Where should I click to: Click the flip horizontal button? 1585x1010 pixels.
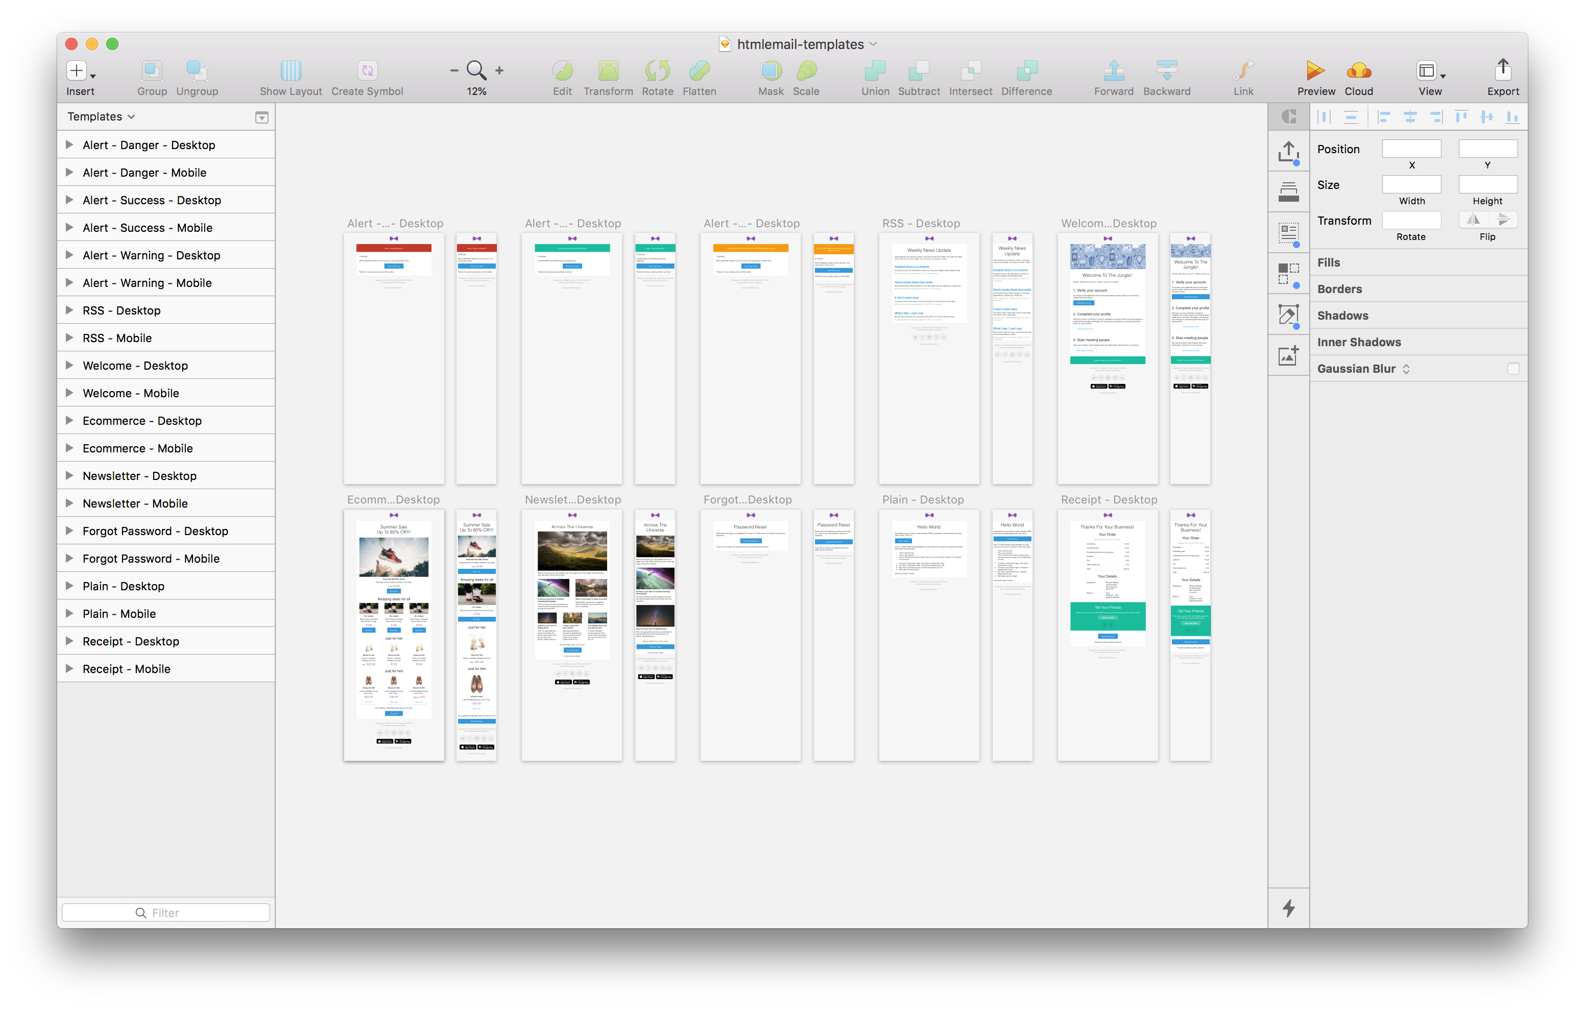[1473, 219]
